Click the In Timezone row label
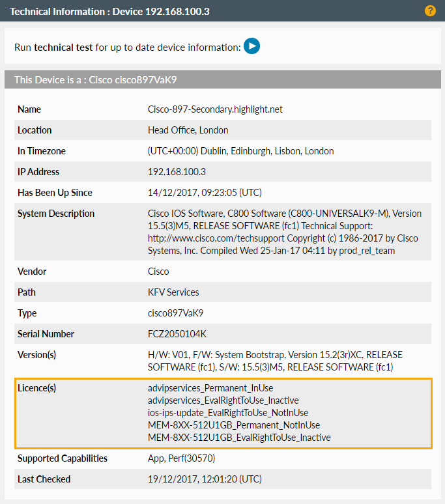 pos(42,151)
